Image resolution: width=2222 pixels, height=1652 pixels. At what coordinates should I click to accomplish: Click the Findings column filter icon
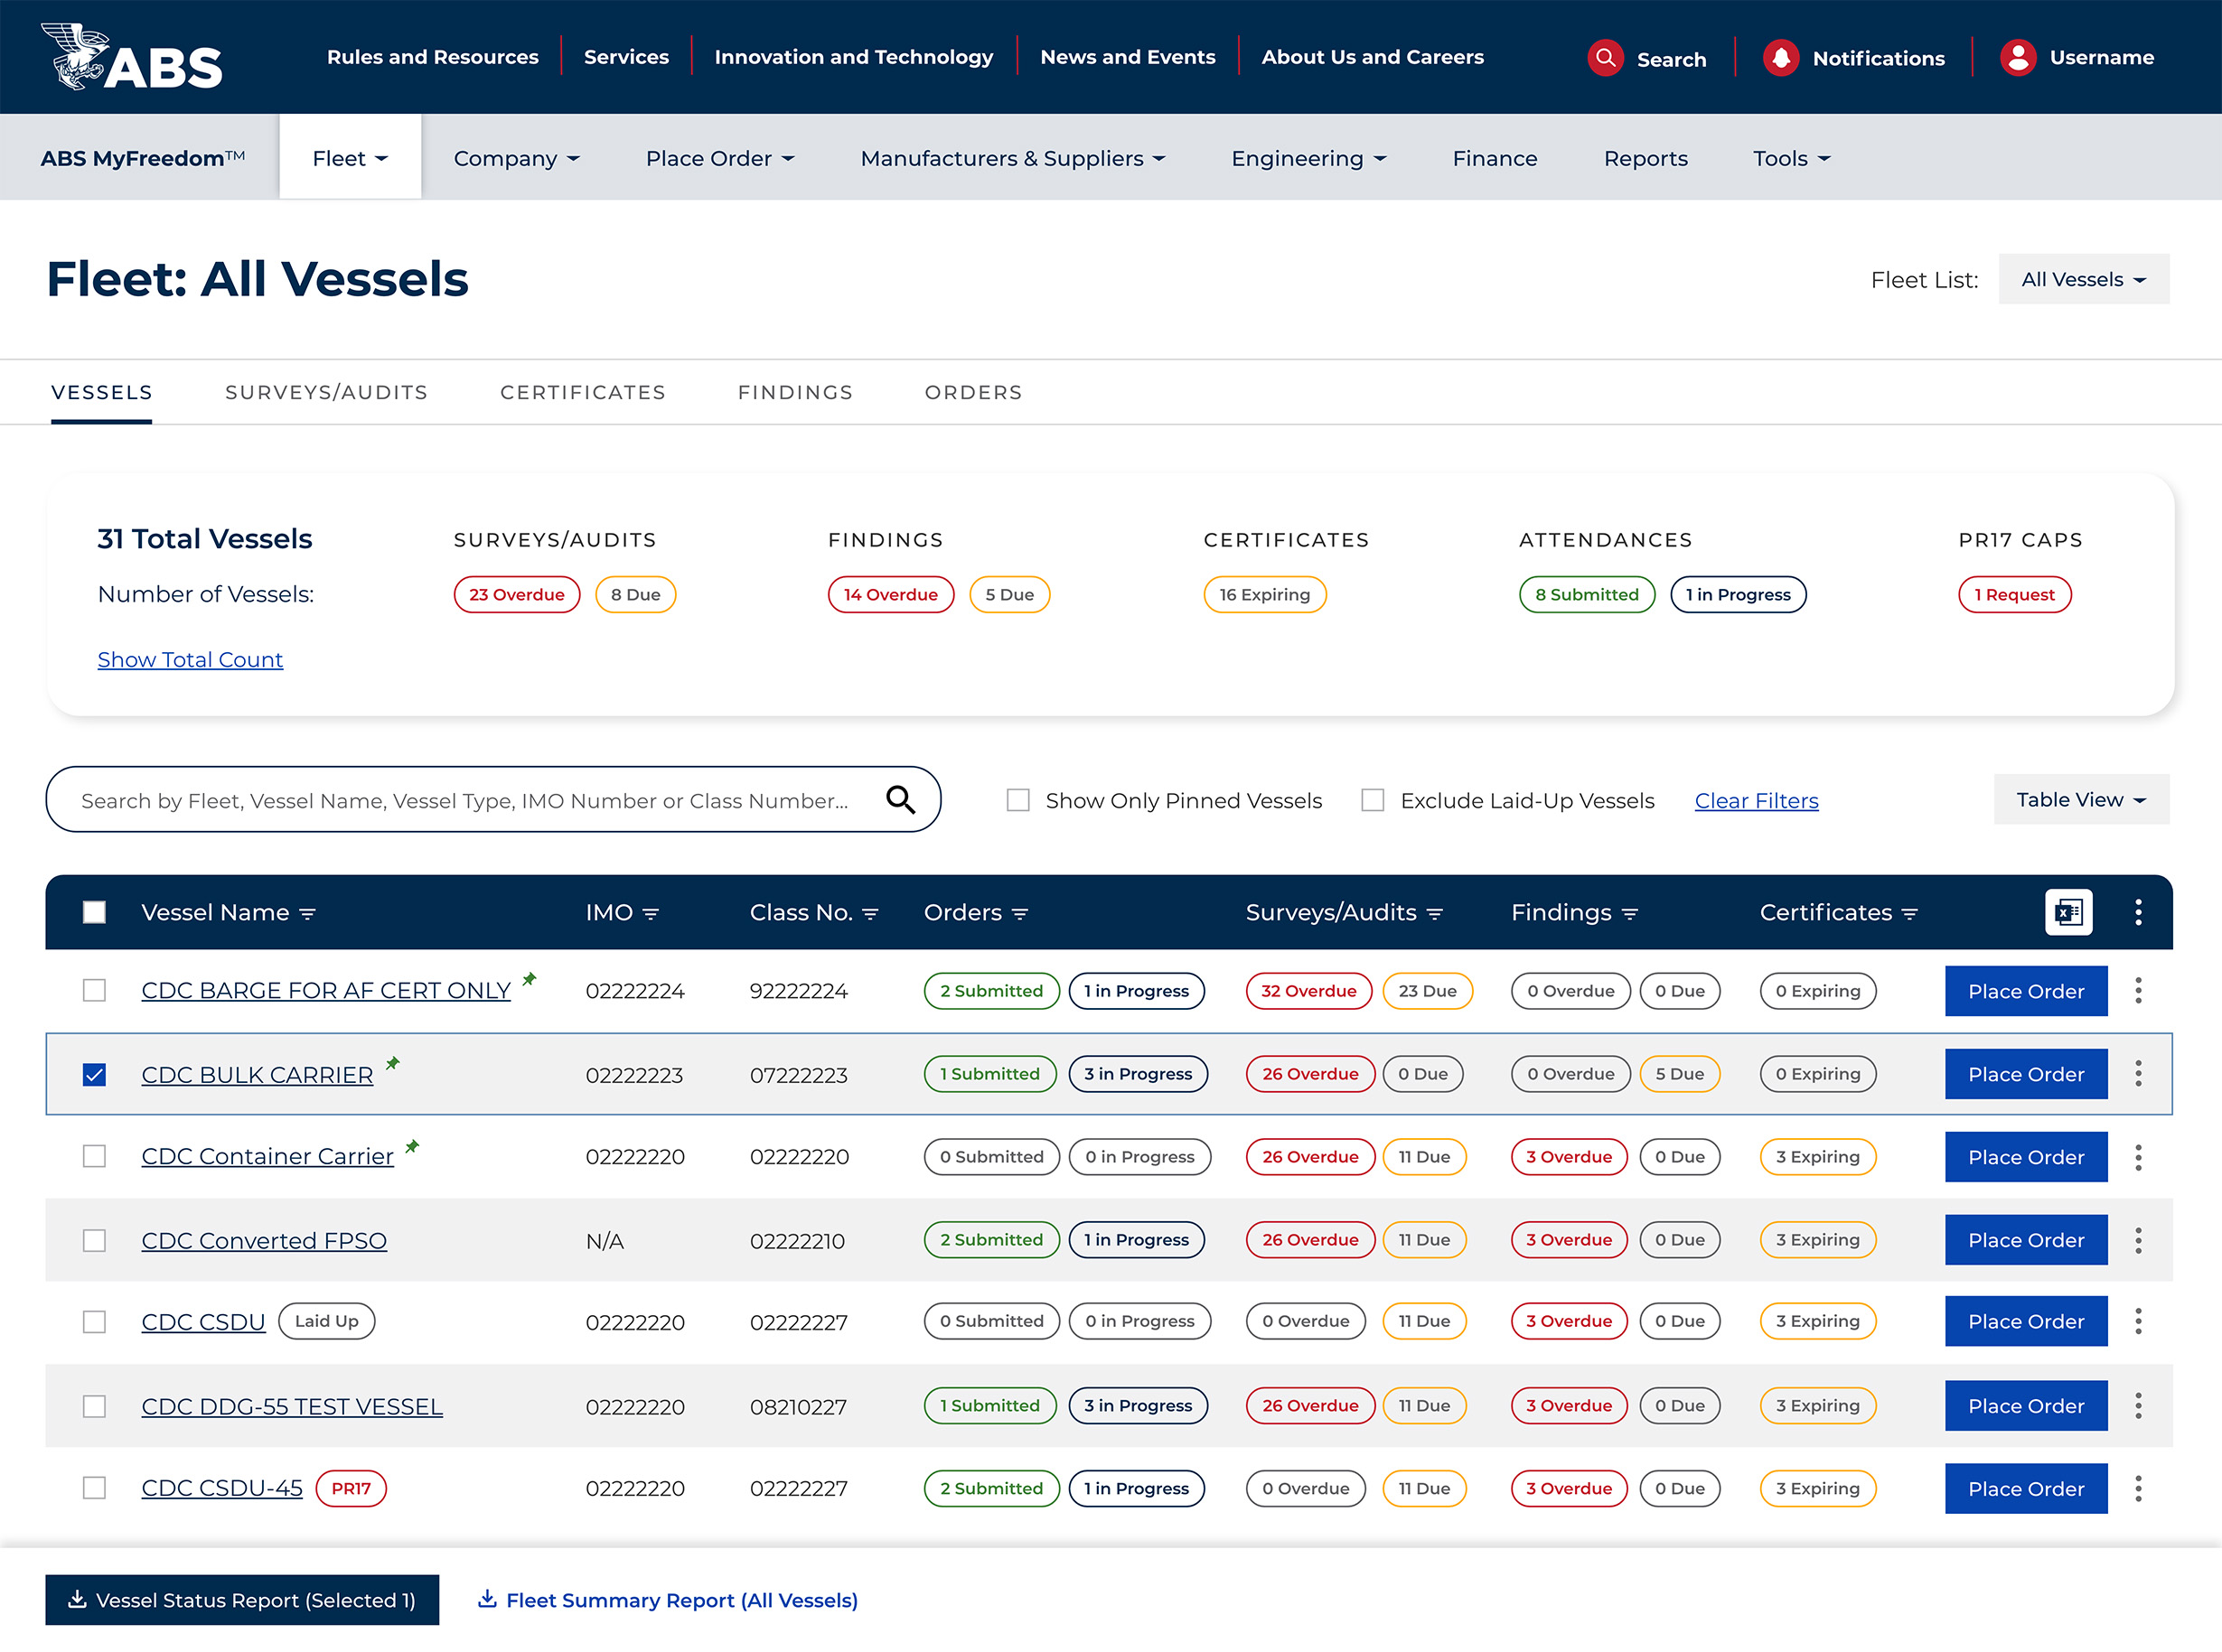tap(1630, 914)
